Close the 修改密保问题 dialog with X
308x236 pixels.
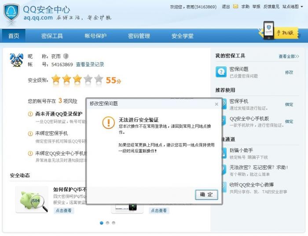[216, 104]
